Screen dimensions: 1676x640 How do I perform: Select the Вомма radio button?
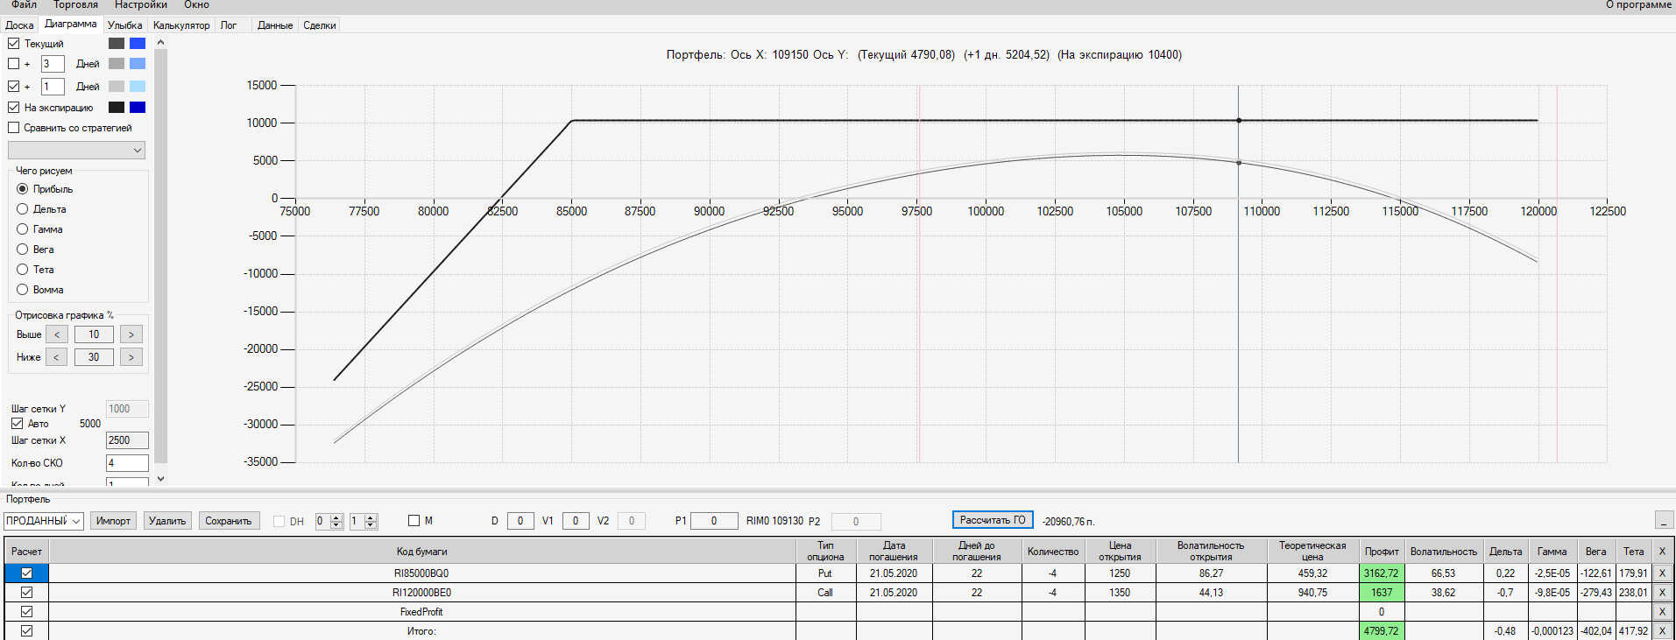click(x=23, y=290)
